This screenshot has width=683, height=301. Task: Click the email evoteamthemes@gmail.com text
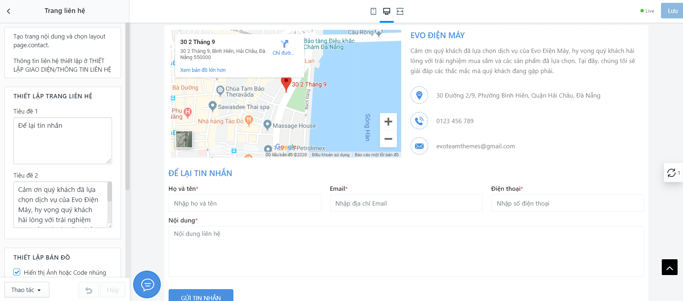point(476,146)
